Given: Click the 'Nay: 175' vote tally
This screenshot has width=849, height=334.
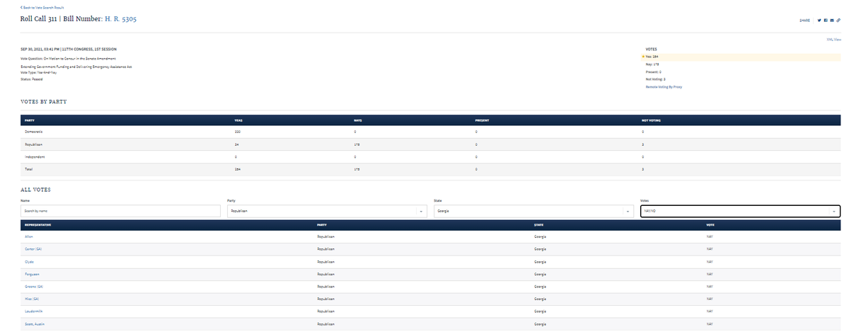Looking at the screenshot, I should click(x=652, y=64).
